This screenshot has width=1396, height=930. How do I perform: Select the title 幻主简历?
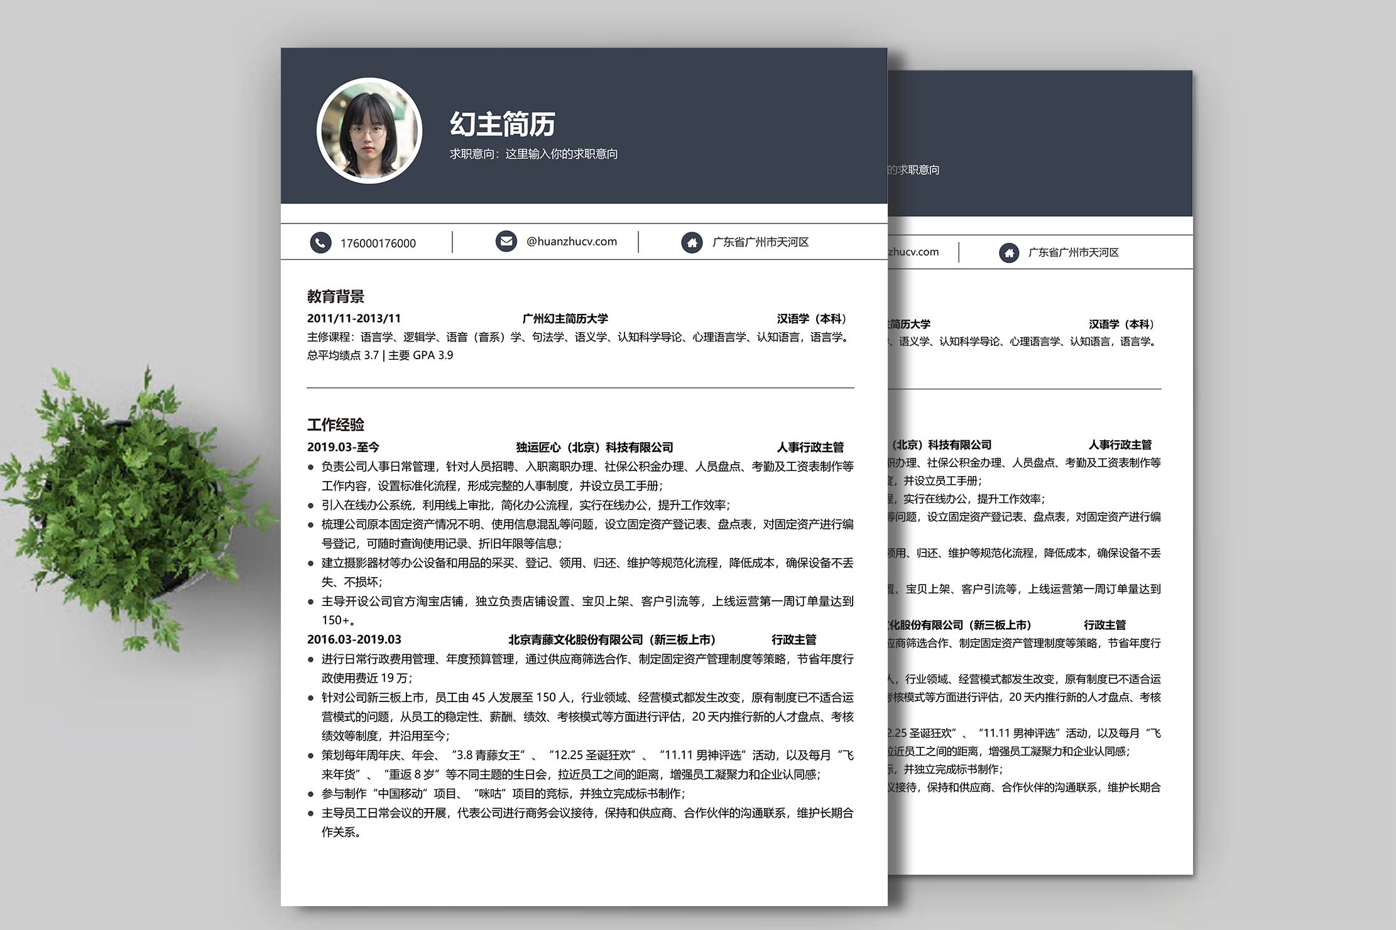coord(503,124)
